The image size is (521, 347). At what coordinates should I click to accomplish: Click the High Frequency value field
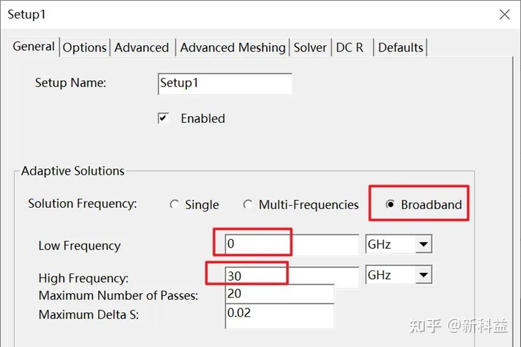coord(292,276)
